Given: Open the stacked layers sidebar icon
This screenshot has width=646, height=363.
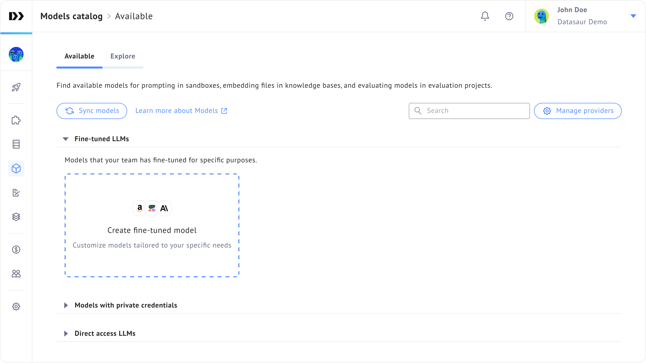Looking at the screenshot, I should tap(16, 217).
